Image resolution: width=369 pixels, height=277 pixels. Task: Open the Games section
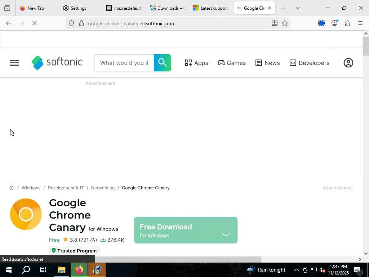pyautogui.click(x=232, y=63)
